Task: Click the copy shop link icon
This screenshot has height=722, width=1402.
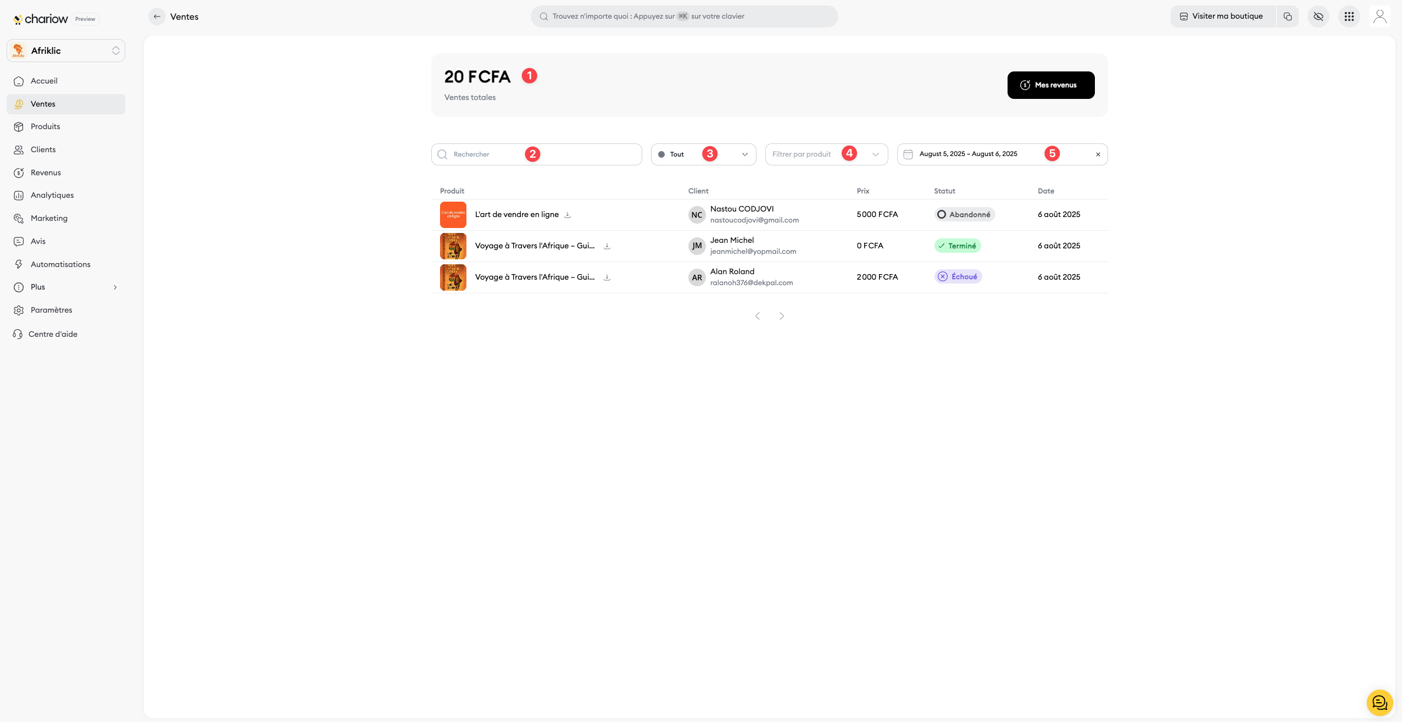Action: [x=1288, y=16]
